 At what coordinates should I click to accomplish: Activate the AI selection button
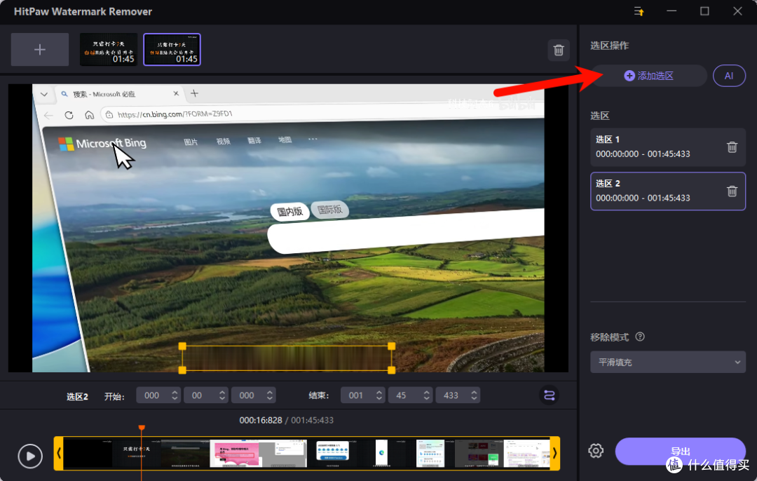pyautogui.click(x=729, y=76)
